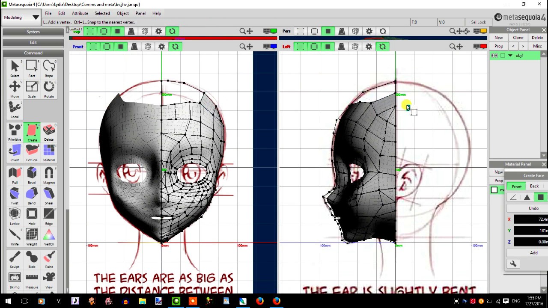Screen dimensions: 548x308
Task: Select the Select tool in Command panel
Action: coord(15,68)
